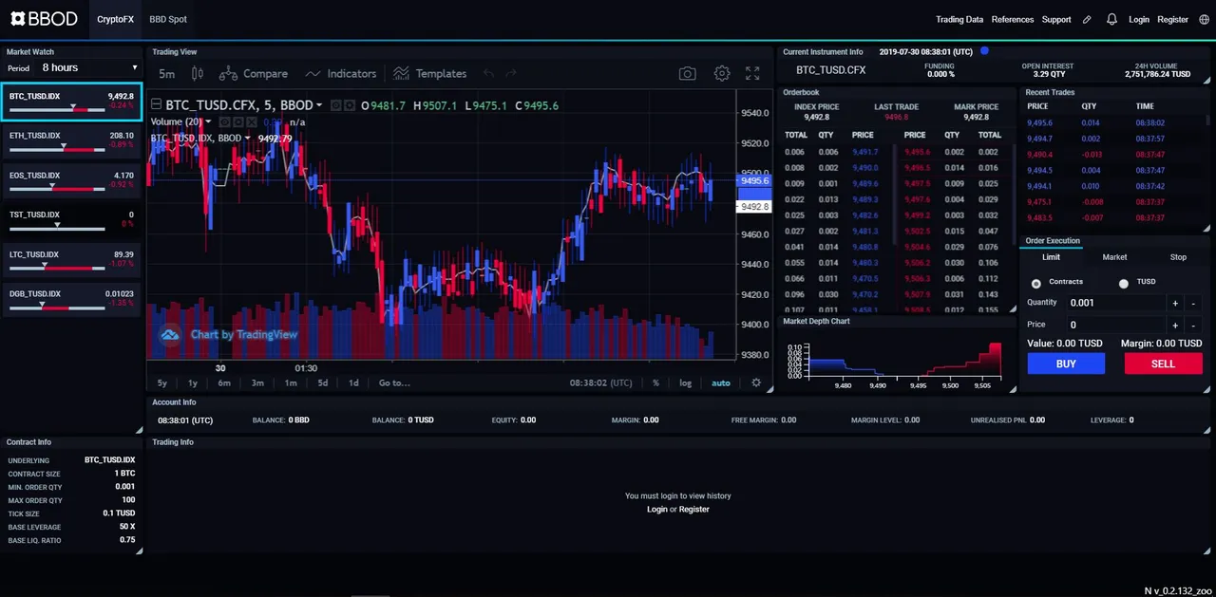Select DGB_TUSD.IDX in Market Watch
Viewport: 1216px width, 597px height.
[x=72, y=299]
